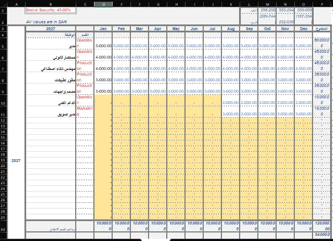Click the Oct month header
Viewport: 333px width, 241px height.
(x=268, y=28)
